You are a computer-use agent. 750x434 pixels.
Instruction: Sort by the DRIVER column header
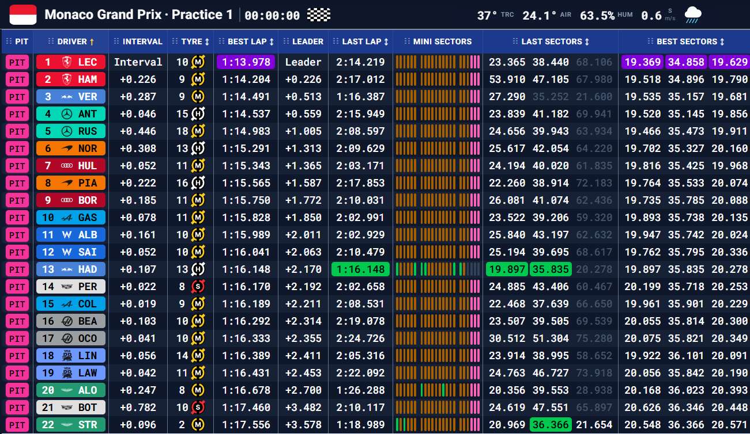click(75, 41)
